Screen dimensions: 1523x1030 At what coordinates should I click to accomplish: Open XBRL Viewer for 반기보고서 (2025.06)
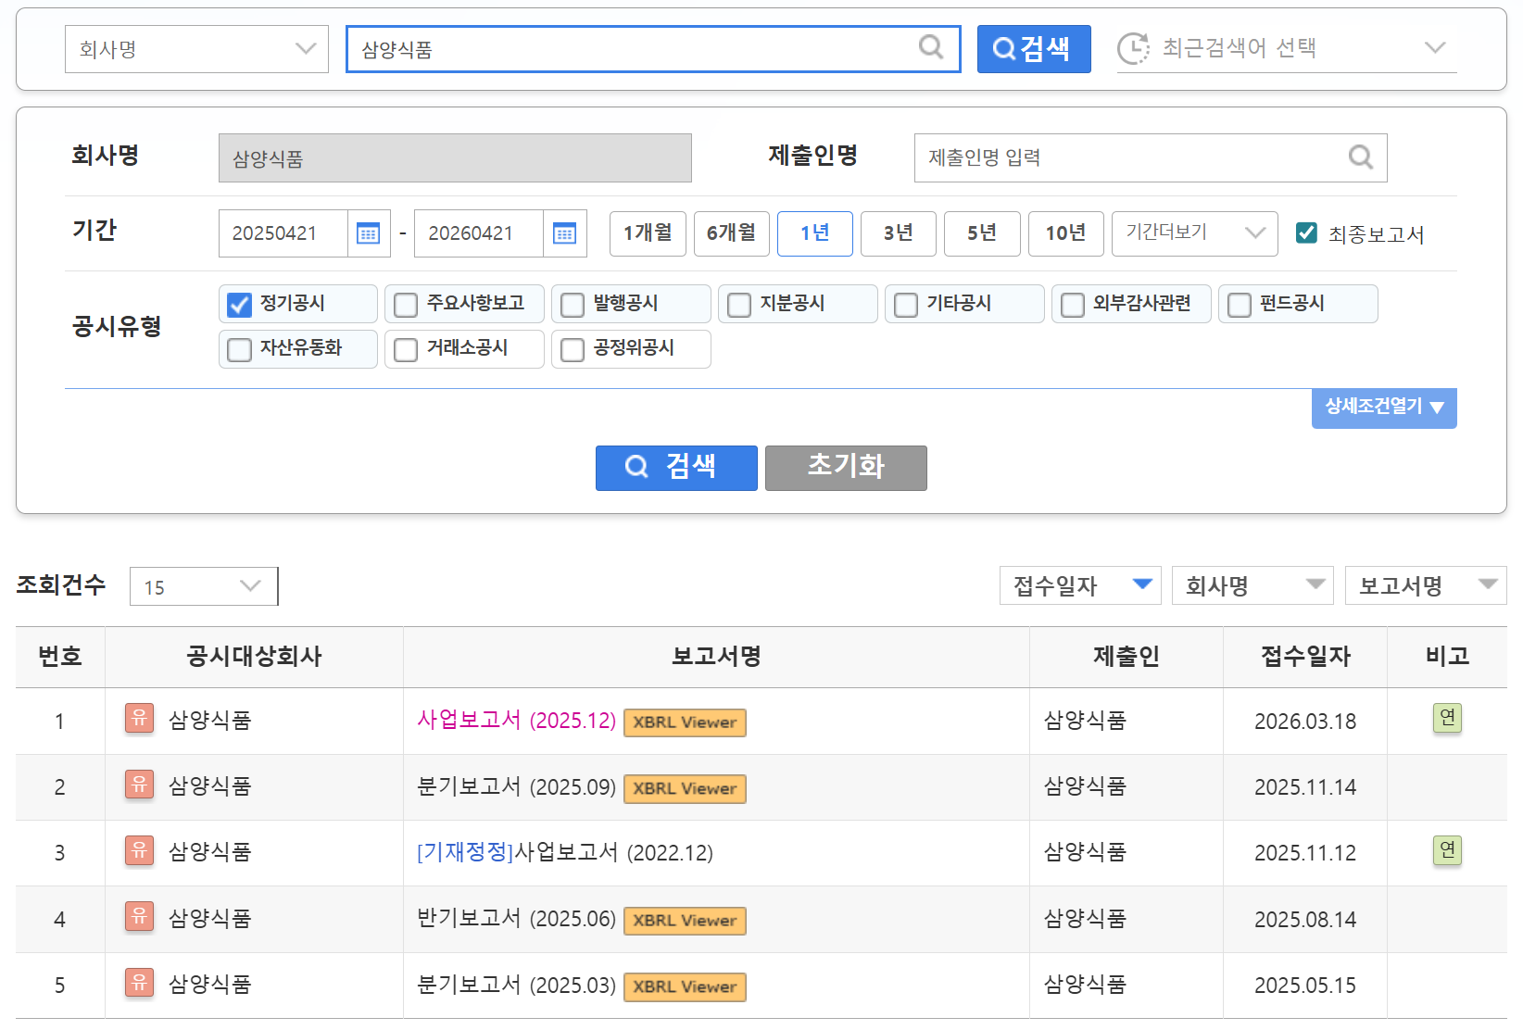point(685,921)
